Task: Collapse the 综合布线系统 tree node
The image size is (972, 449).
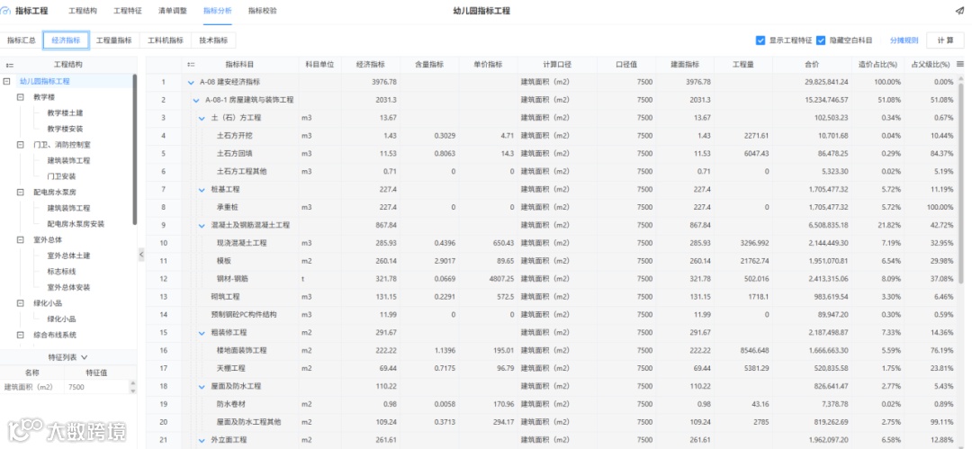Action: [x=21, y=335]
